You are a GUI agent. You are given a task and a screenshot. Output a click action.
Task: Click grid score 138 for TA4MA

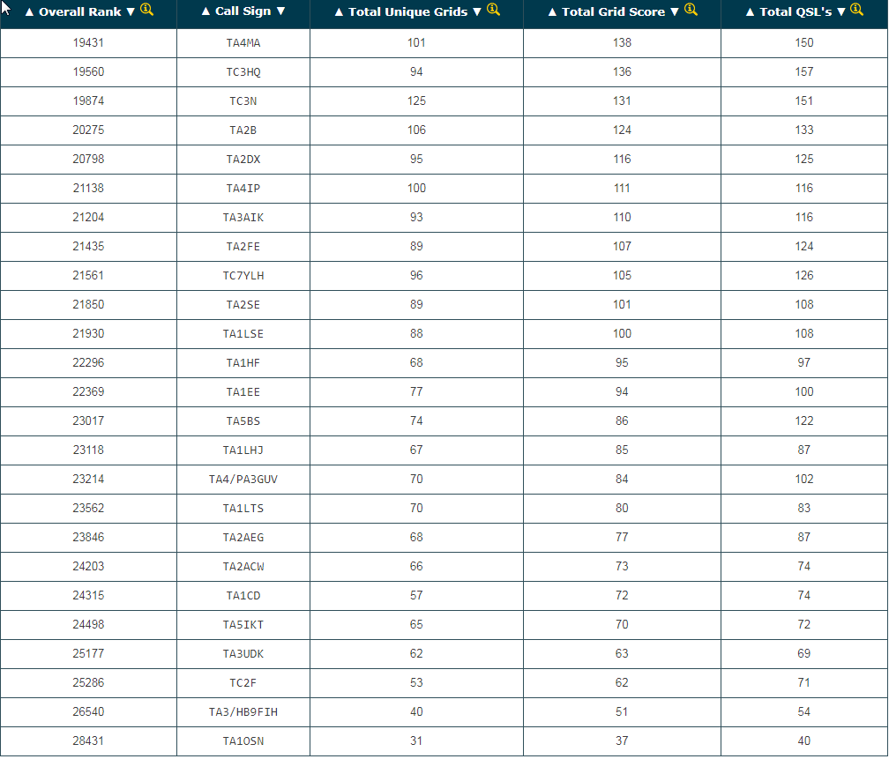coord(622,42)
